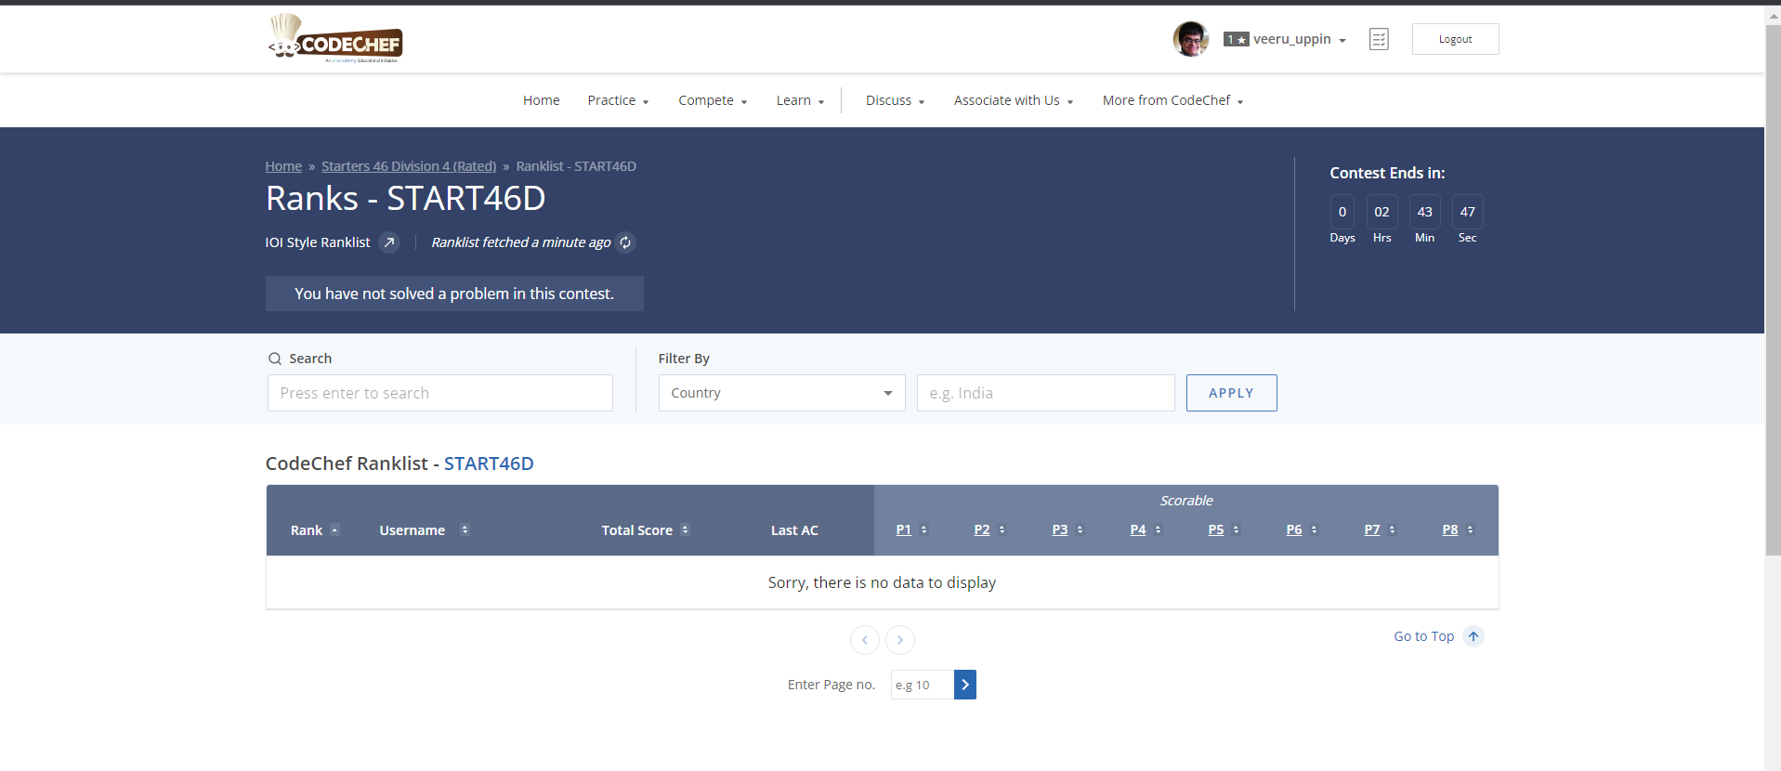Open Starters 46 Division 4 (Rated) breadcrumb

coord(409,166)
